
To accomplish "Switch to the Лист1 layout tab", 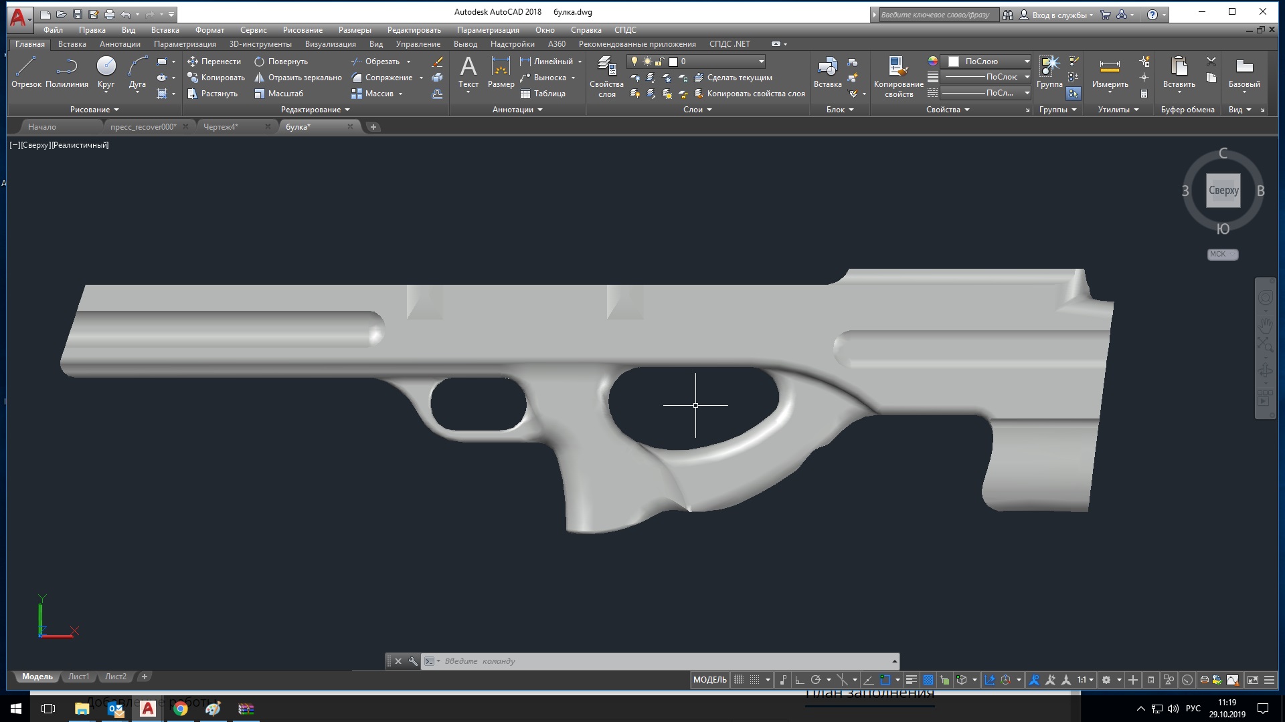I will 78,677.
